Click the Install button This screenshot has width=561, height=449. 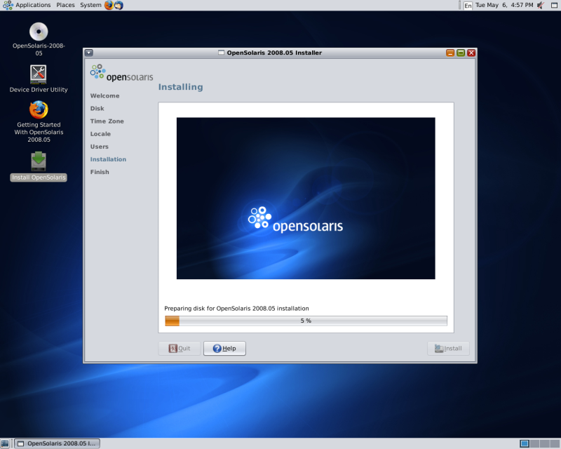(448, 349)
